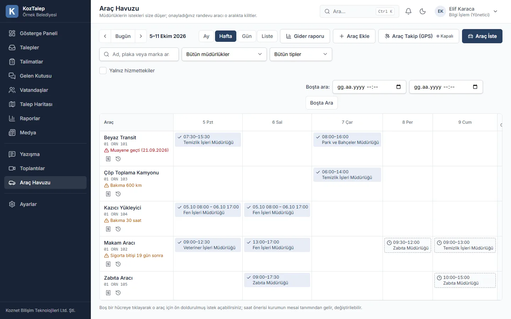Screen dimensions: 511x319
Task: Open history icon for Beyaz Transit
Action: tap(118, 159)
